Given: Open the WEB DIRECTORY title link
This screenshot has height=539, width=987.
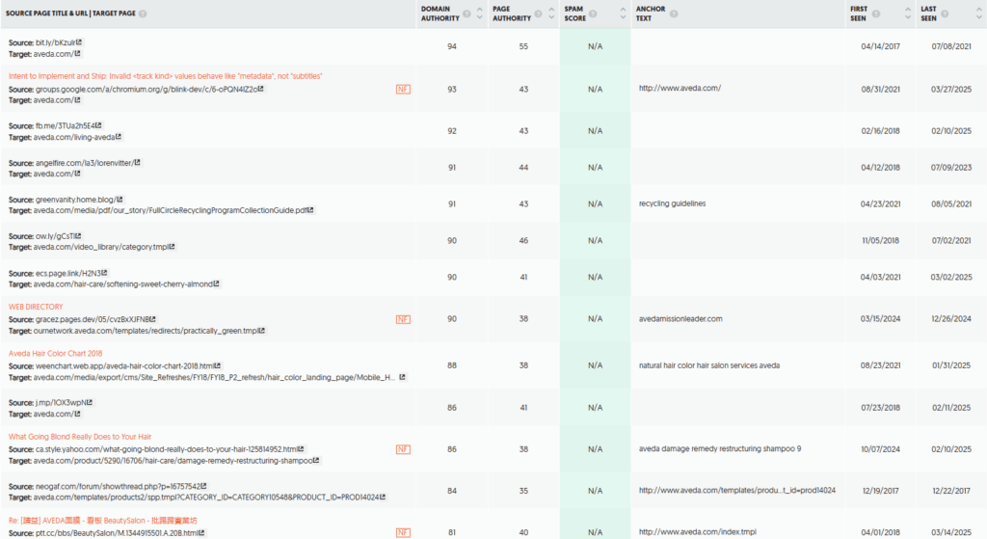Looking at the screenshot, I should pyautogui.click(x=36, y=307).
